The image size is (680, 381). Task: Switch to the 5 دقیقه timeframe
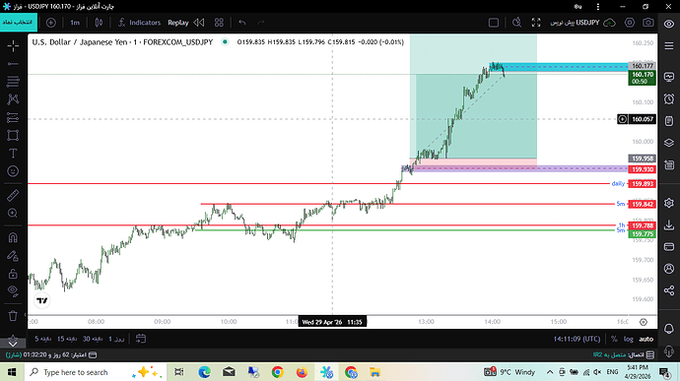tap(42, 339)
